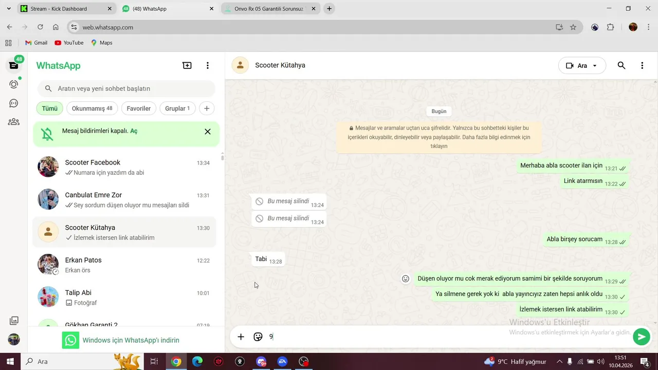Select Scooter Kütahya chat in list

pos(124,232)
